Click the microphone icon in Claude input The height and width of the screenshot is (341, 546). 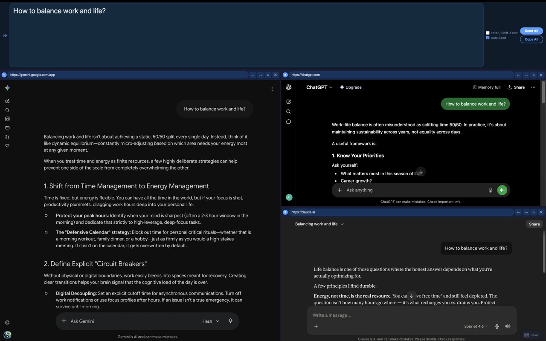pos(497,326)
